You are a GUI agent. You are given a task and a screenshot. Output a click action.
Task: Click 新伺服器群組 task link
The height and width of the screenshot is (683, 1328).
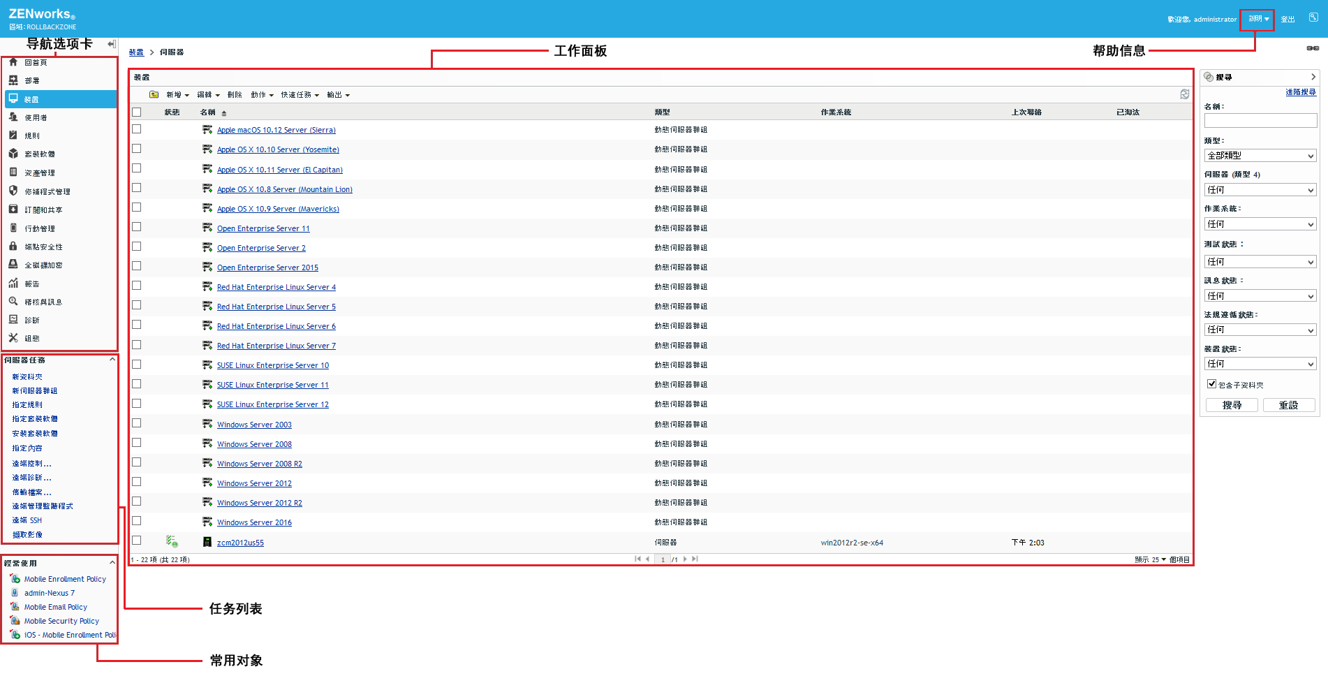(35, 391)
